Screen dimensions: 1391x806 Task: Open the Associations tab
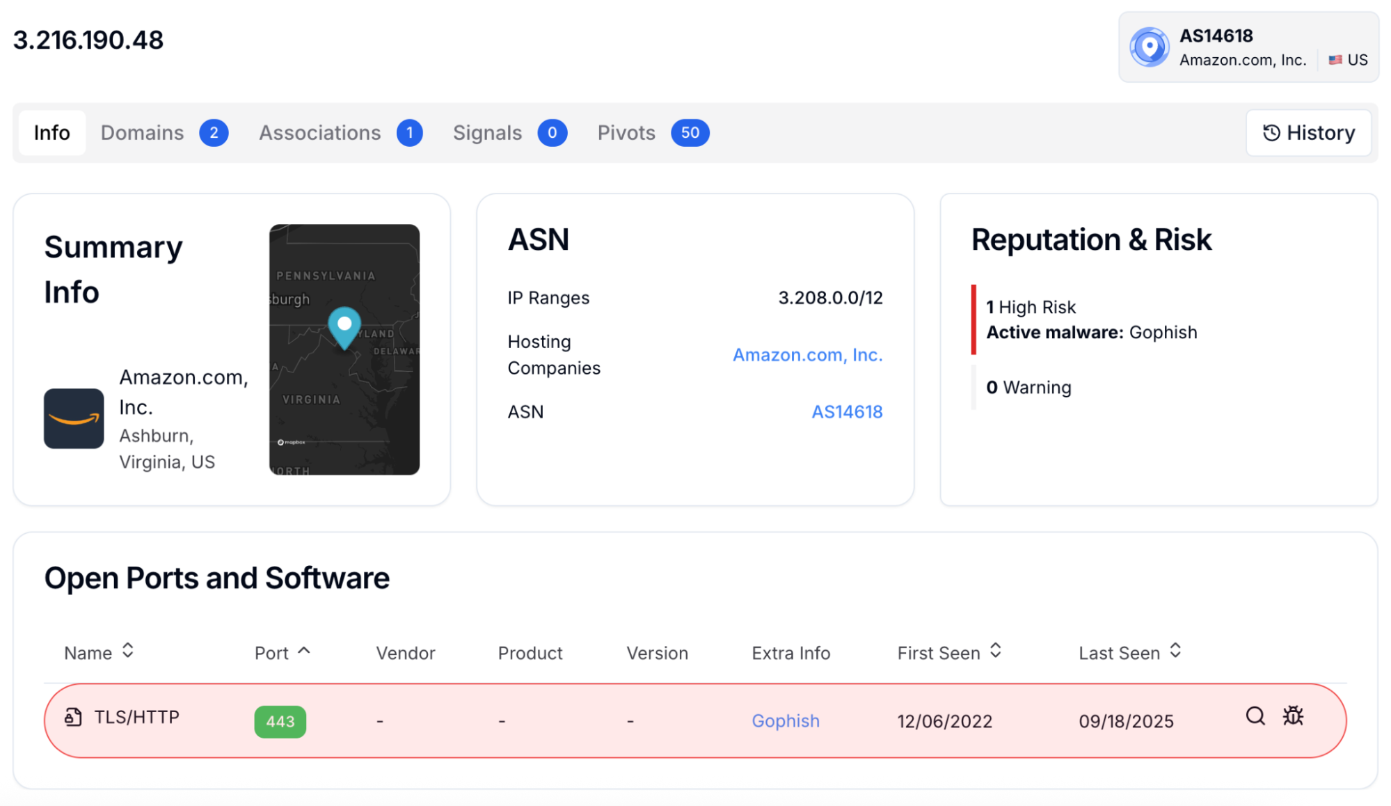coord(341,133)
